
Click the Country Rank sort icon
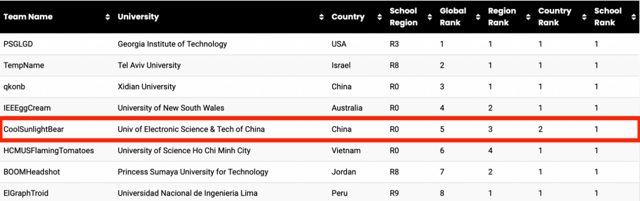(x=584, y=17)
